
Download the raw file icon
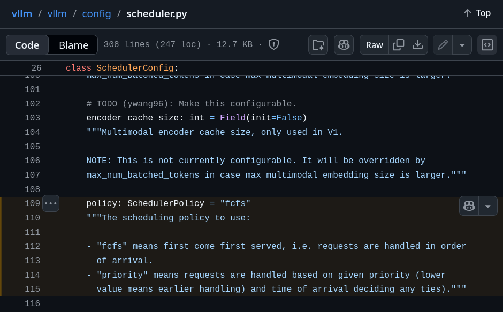[418, 44]
